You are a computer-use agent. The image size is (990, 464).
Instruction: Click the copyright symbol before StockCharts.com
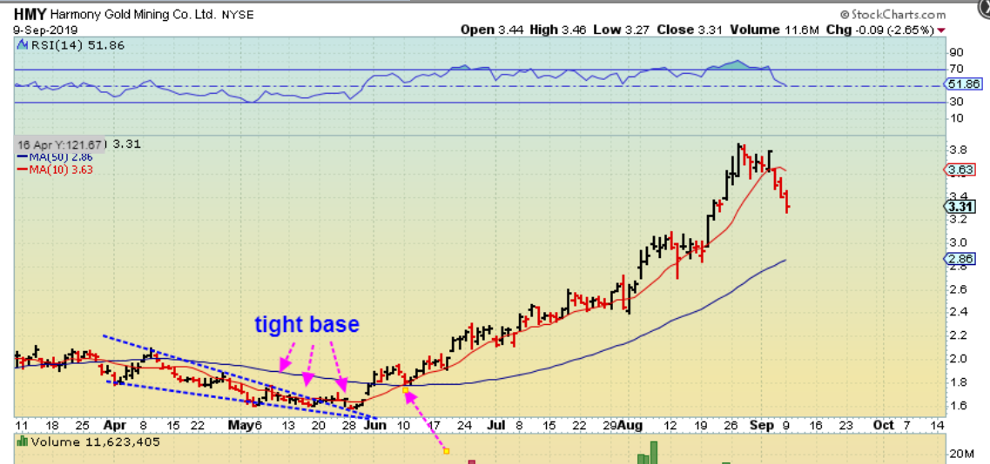pyautogui.click(x=846, y=15)
